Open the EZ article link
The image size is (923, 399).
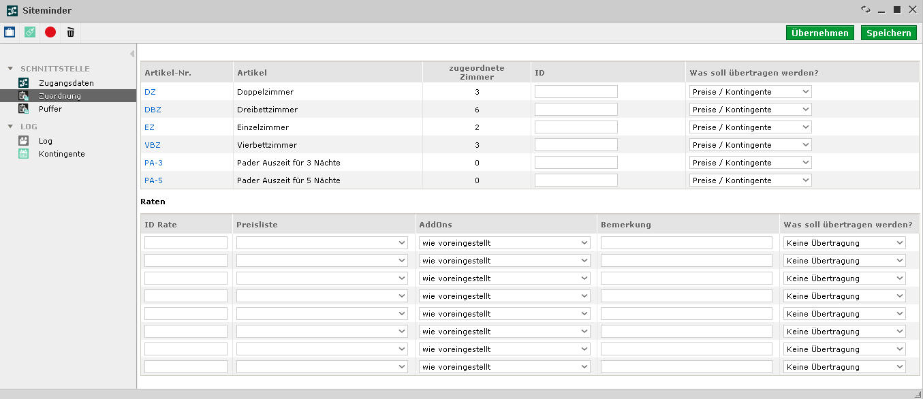tap(149, 127)
